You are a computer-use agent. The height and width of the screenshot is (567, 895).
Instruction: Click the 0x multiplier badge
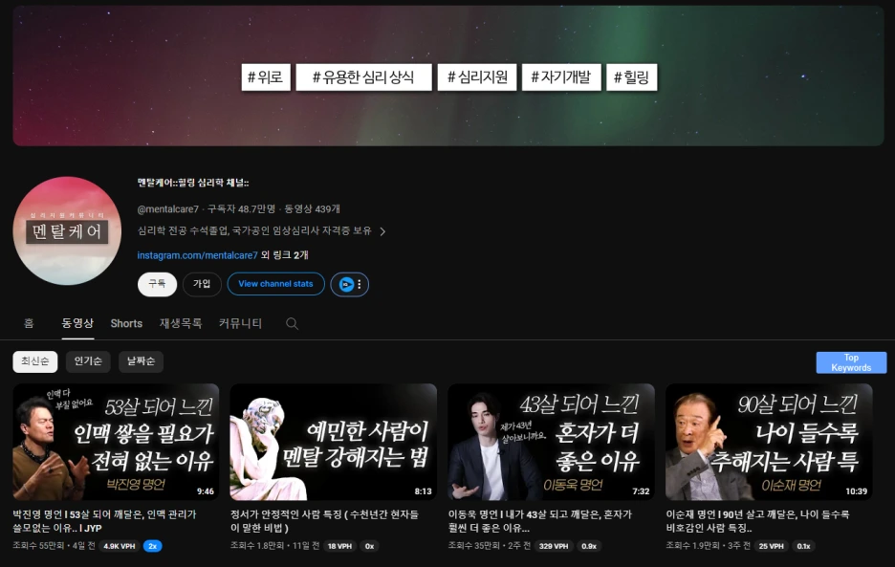pyautogui.click(x=369, y=547)
